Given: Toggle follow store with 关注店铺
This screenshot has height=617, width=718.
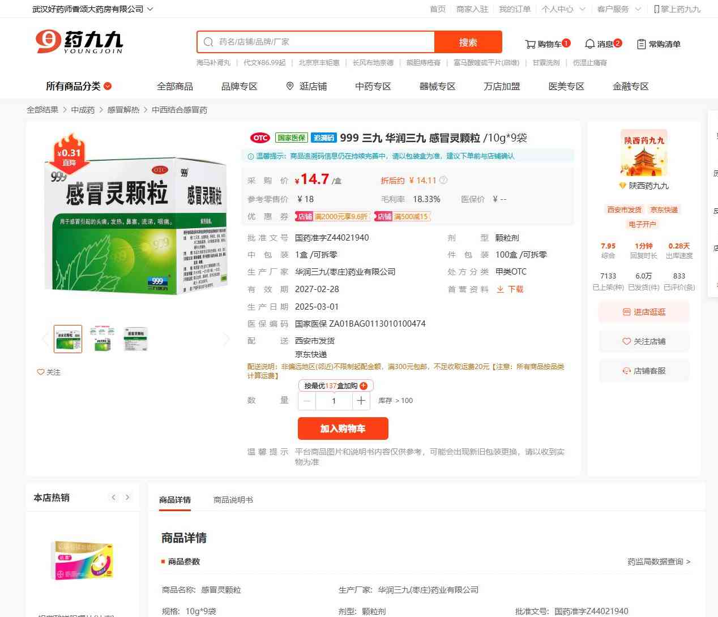Looking at the screenshot, I should [x=644, y=341].
